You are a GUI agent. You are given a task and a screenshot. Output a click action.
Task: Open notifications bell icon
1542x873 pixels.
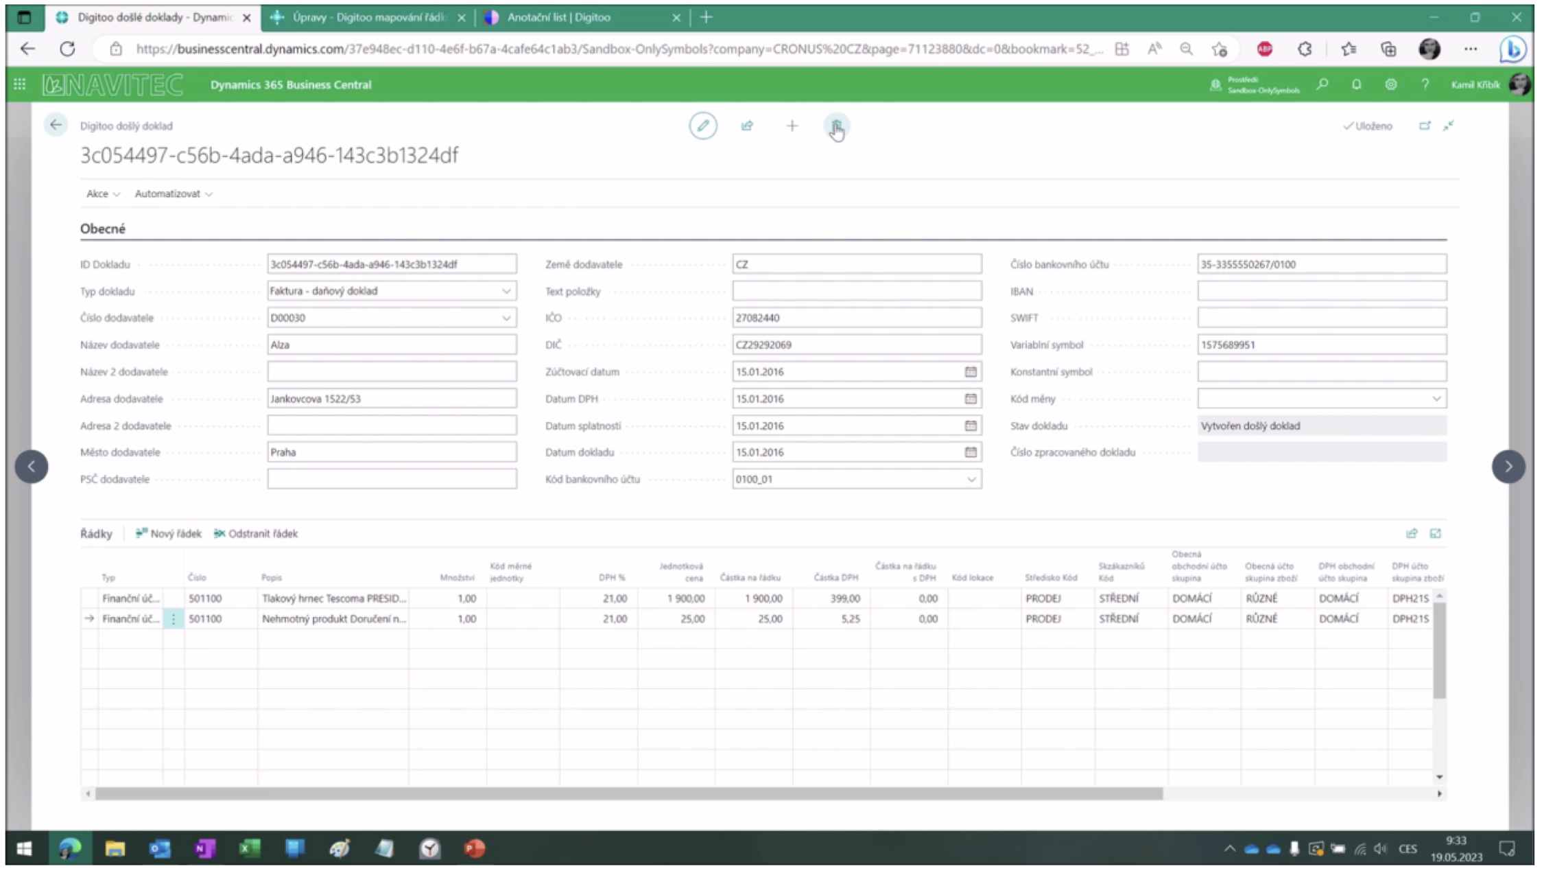click(1356, 85)
